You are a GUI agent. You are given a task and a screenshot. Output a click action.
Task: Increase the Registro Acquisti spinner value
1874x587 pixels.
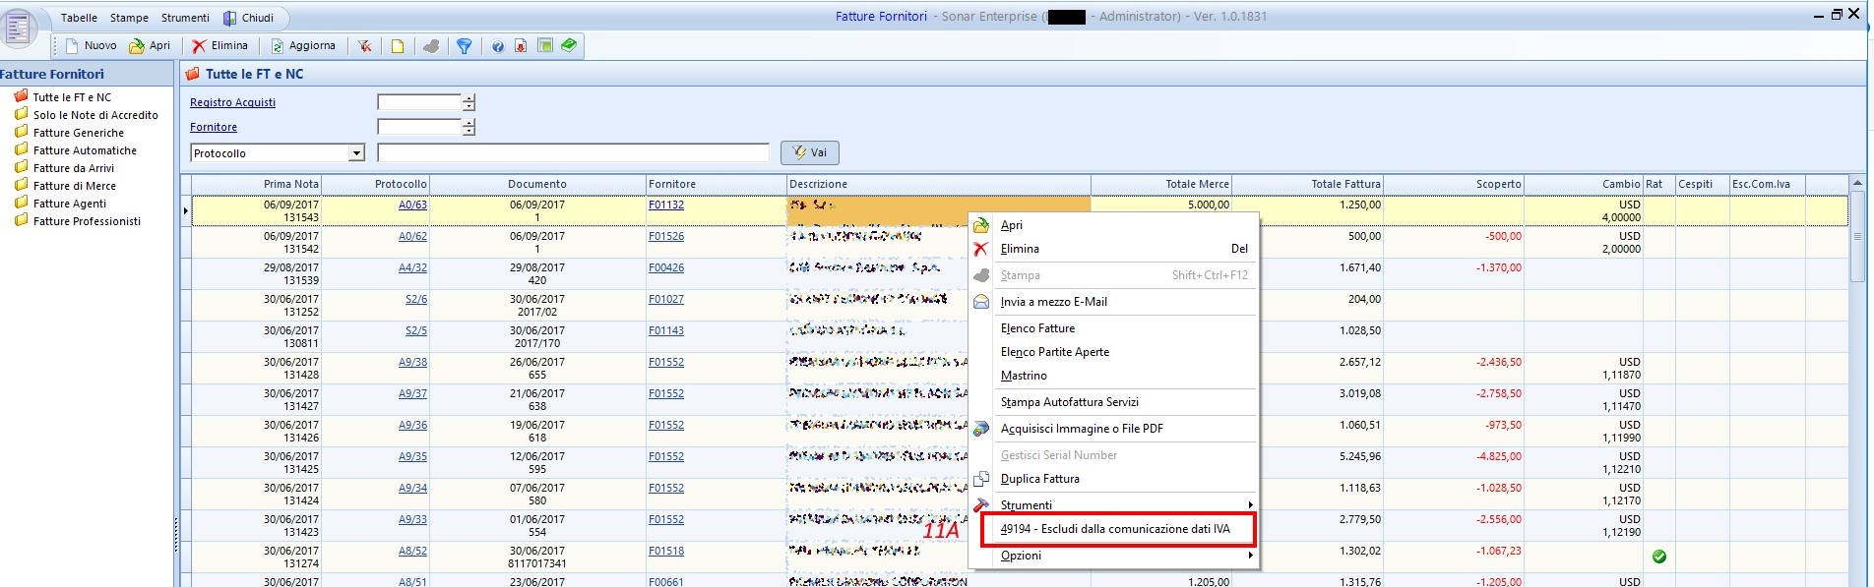(x=468, y=98)
